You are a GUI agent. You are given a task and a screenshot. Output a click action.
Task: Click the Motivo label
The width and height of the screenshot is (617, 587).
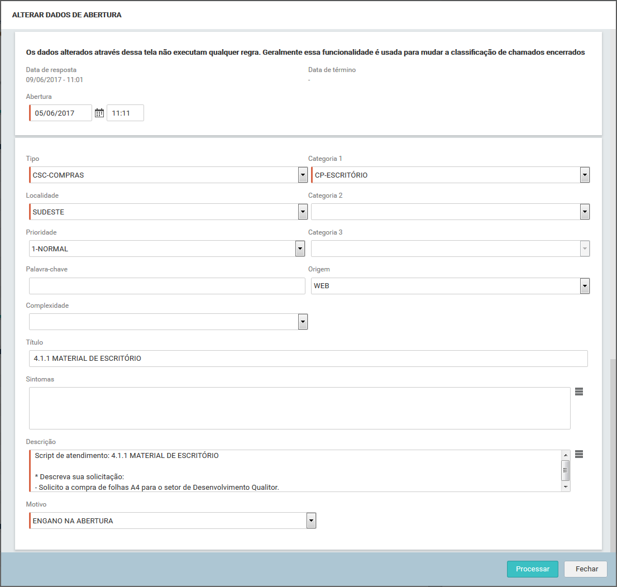36,504
